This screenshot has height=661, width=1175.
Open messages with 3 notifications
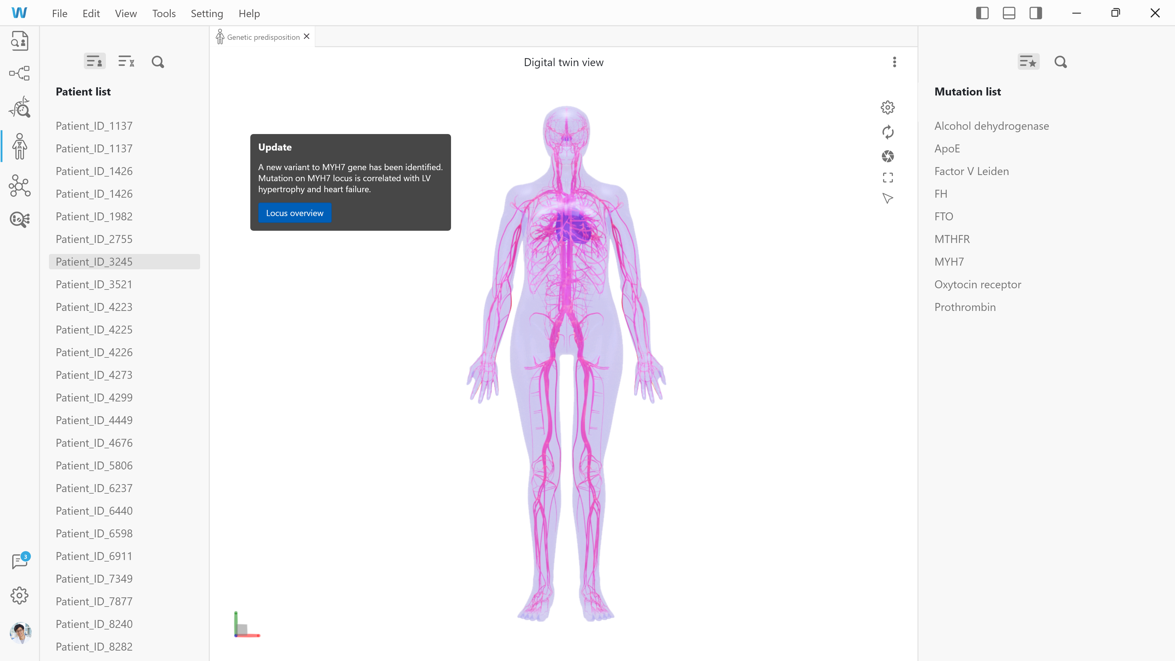[20, 561]
